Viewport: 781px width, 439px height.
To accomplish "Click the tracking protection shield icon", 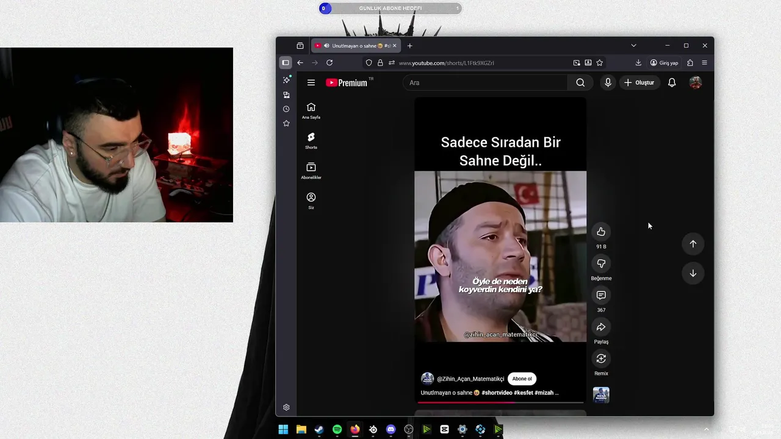I will (369, 63).
